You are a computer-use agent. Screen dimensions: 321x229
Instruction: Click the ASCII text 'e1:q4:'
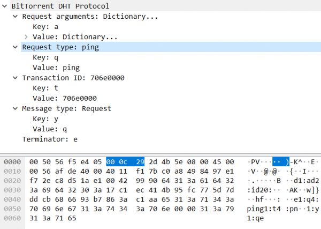306,200
